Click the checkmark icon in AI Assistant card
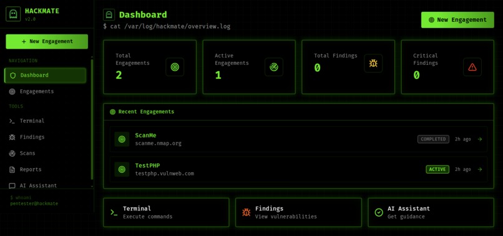The image size is (503, 236). (379, 212)
